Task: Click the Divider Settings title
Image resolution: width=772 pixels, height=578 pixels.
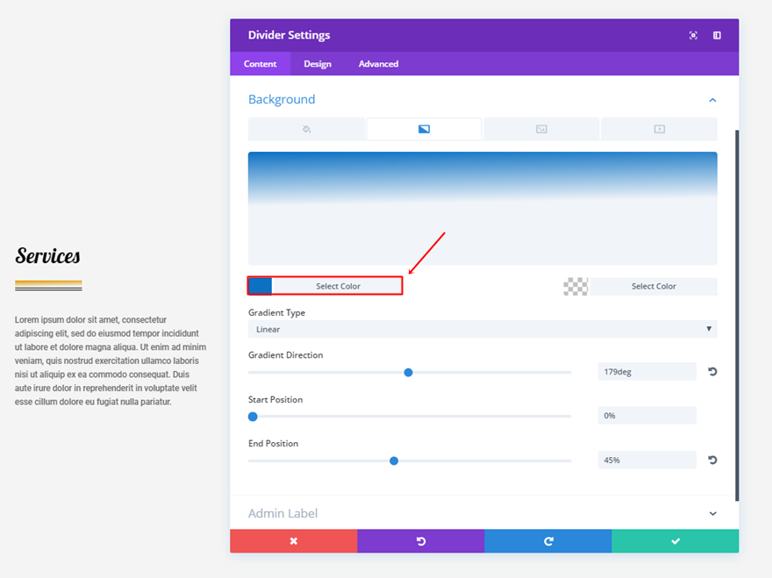Action: (x=289, y=35)
